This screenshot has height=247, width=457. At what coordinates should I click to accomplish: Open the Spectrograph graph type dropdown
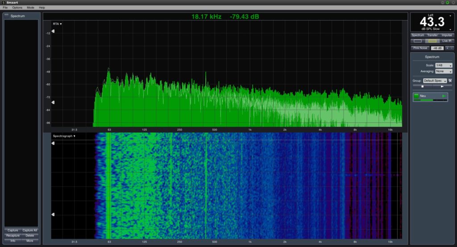64,136
